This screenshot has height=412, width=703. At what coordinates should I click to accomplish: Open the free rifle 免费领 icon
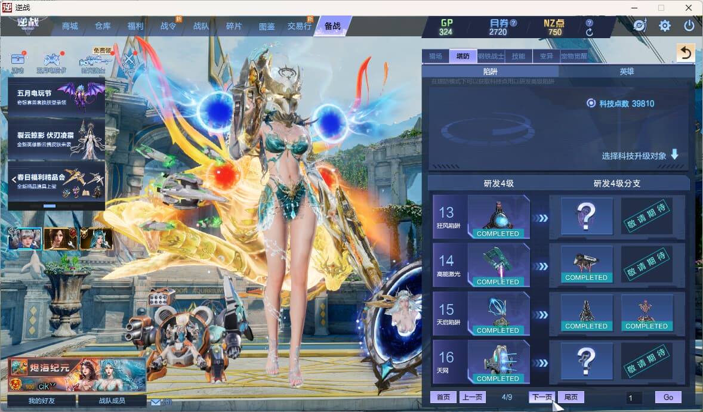(x=95, y=60)
